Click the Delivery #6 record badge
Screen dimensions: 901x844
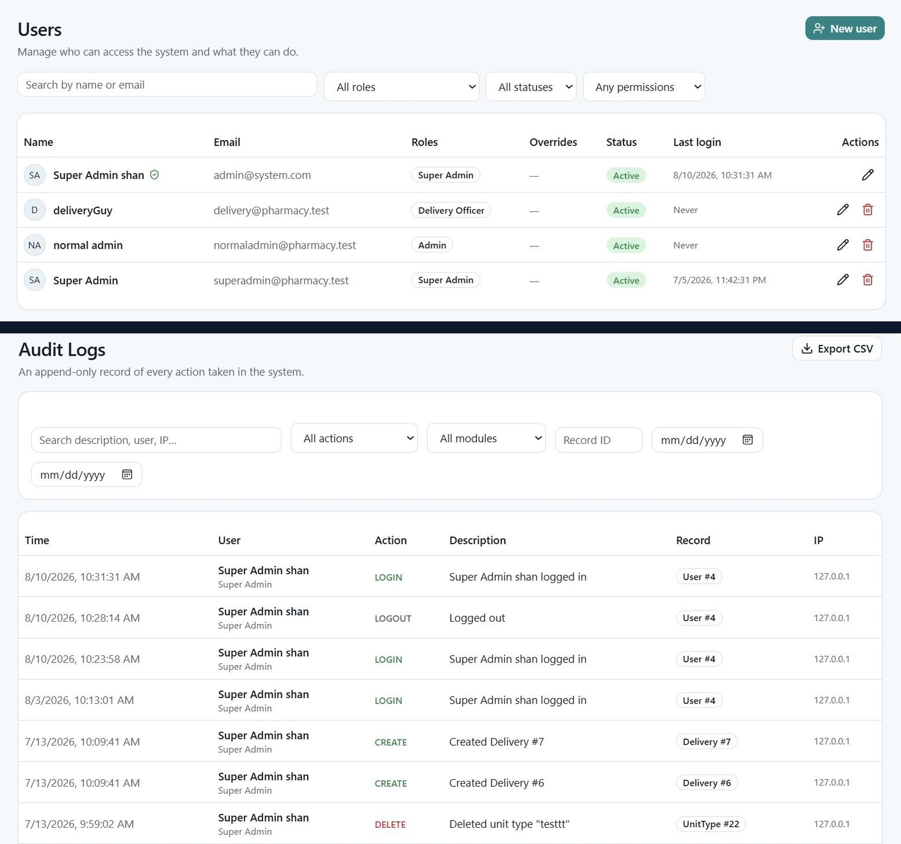coord(706,783)
